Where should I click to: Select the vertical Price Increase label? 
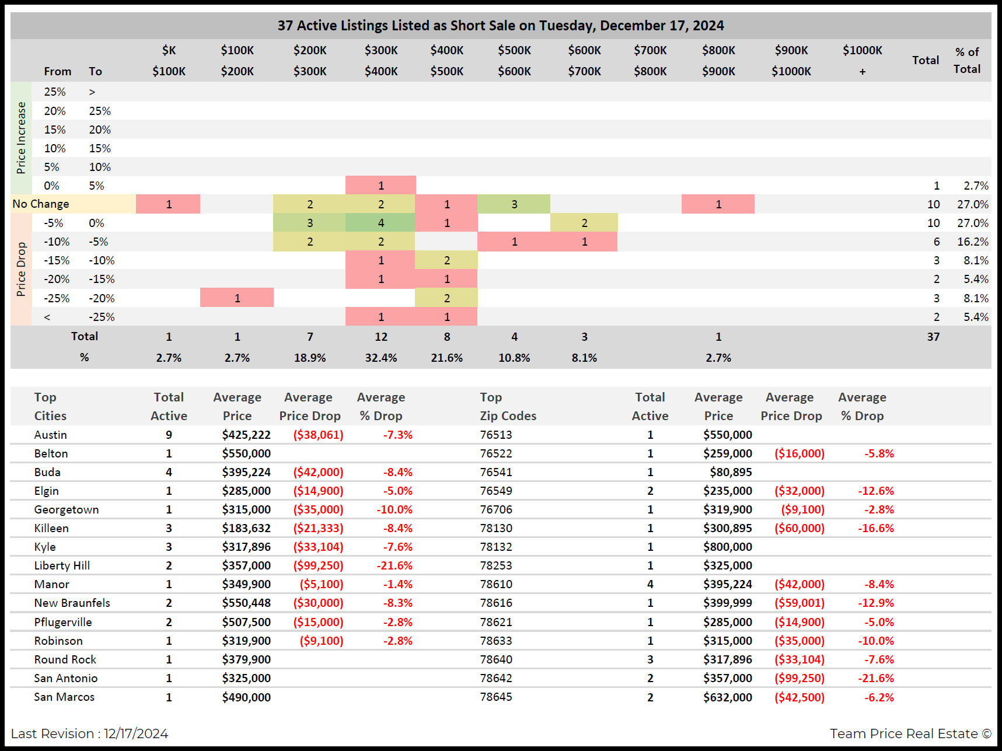click(22, 138)
